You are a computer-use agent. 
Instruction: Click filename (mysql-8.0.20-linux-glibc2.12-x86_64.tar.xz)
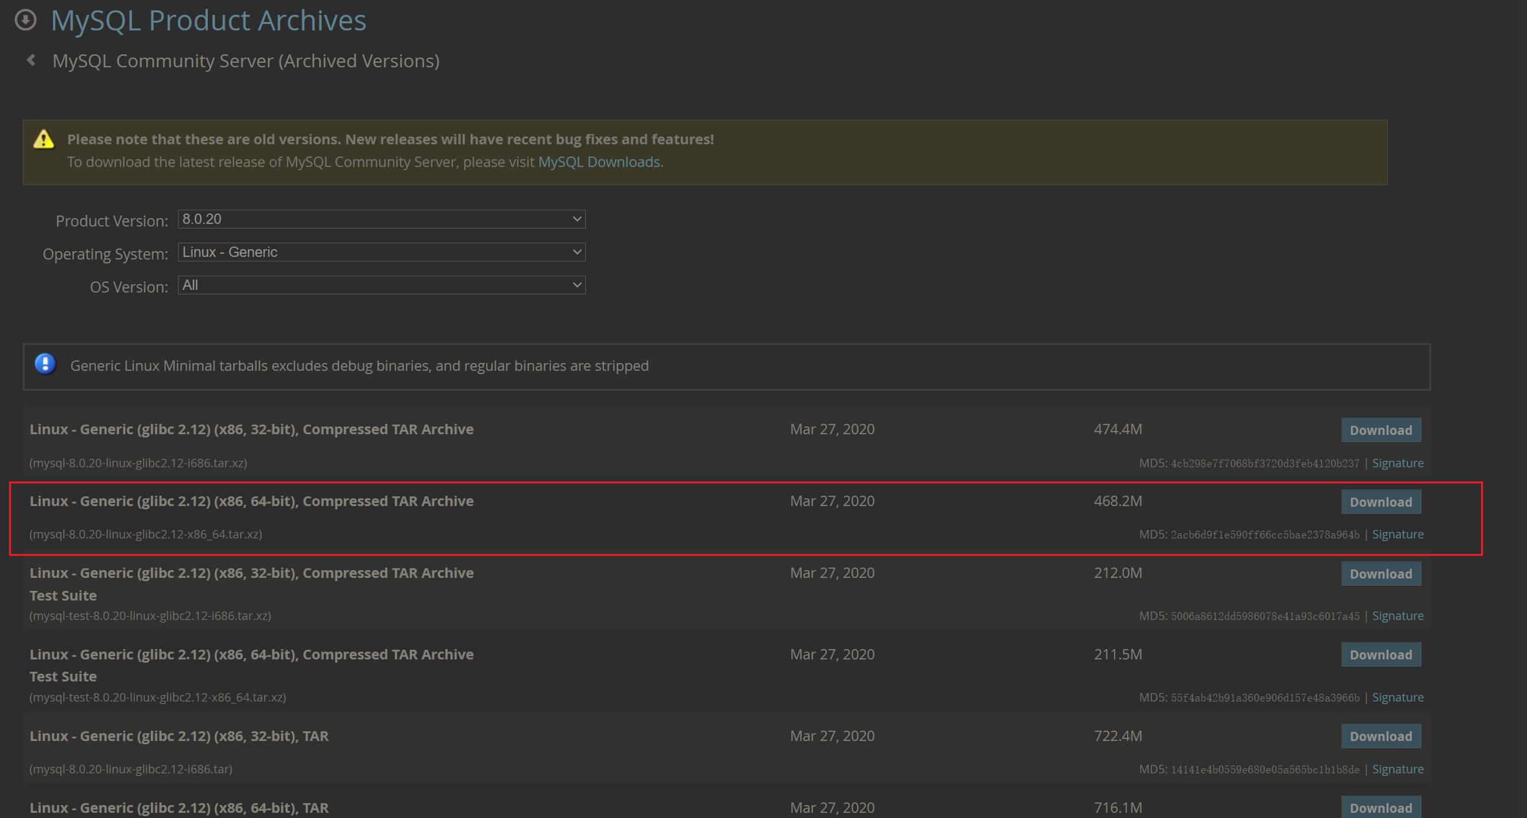(146, 535)
